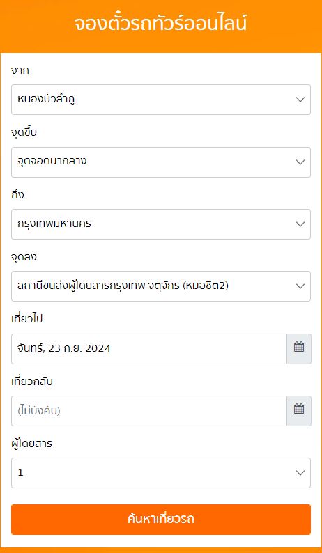
Task: Open the calendar icon for เที่ยวไป date
Action: click(x=299, y=349)
